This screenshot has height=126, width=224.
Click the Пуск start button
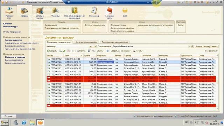tap(5, 122)
